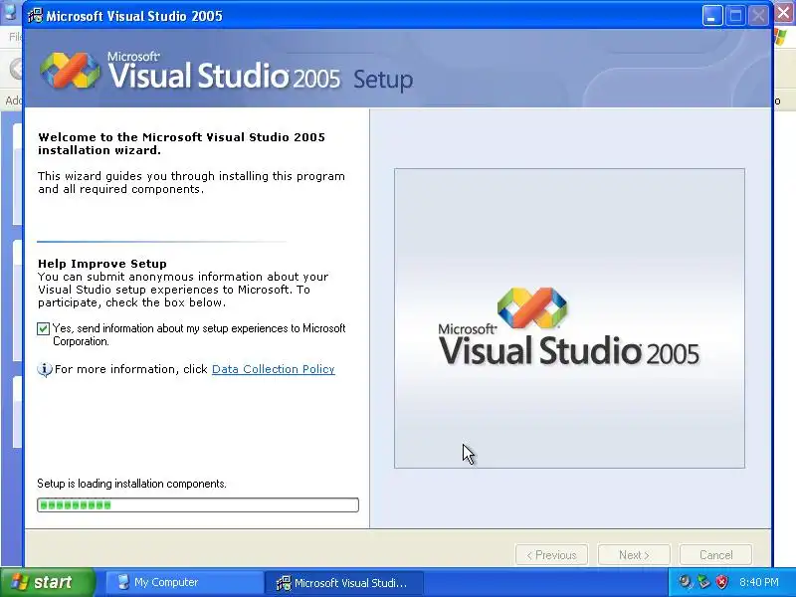
Task: Open the Windows Start menu
Action: tap(48, 582)
